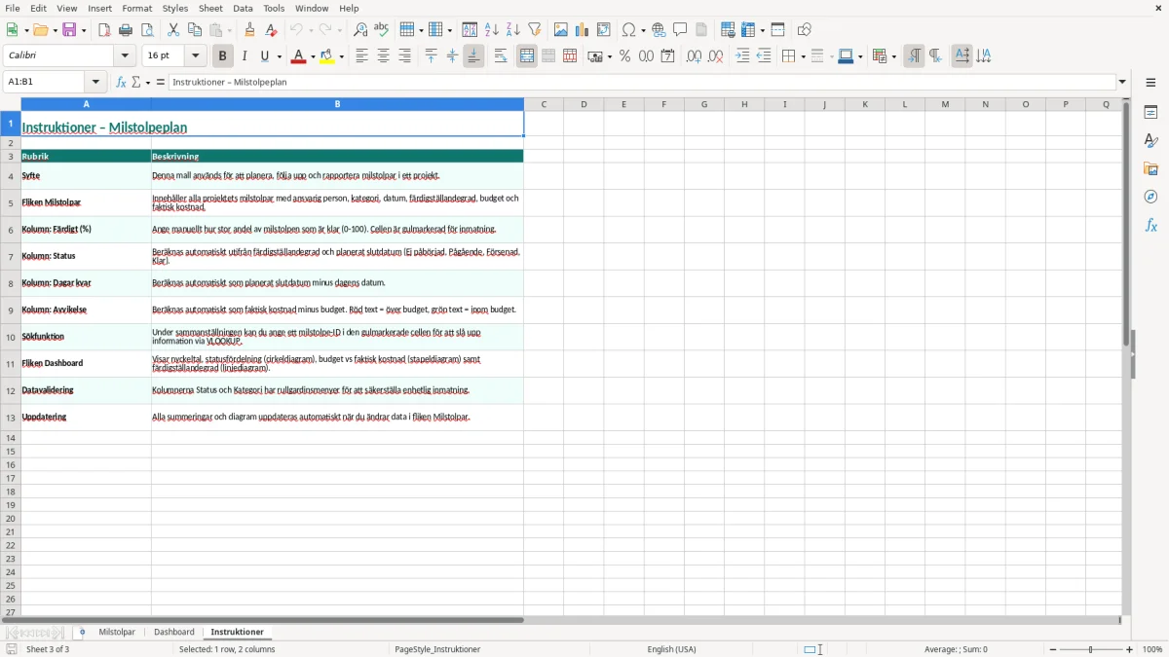The image size is (1169, 657).
Task: Add decimal place icon
Action: coord(694,56)
